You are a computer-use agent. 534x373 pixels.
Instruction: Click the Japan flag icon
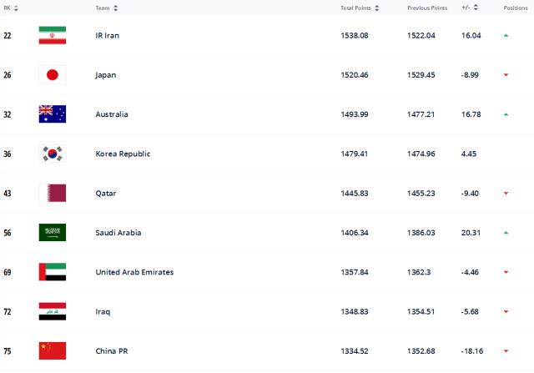click(52, 75)
